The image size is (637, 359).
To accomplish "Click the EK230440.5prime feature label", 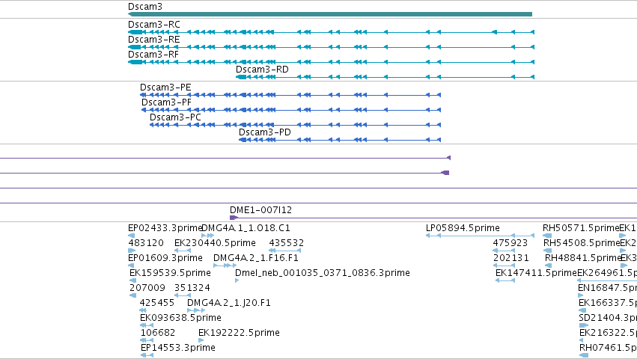I will pyautogui.click(x=215, y=243).
